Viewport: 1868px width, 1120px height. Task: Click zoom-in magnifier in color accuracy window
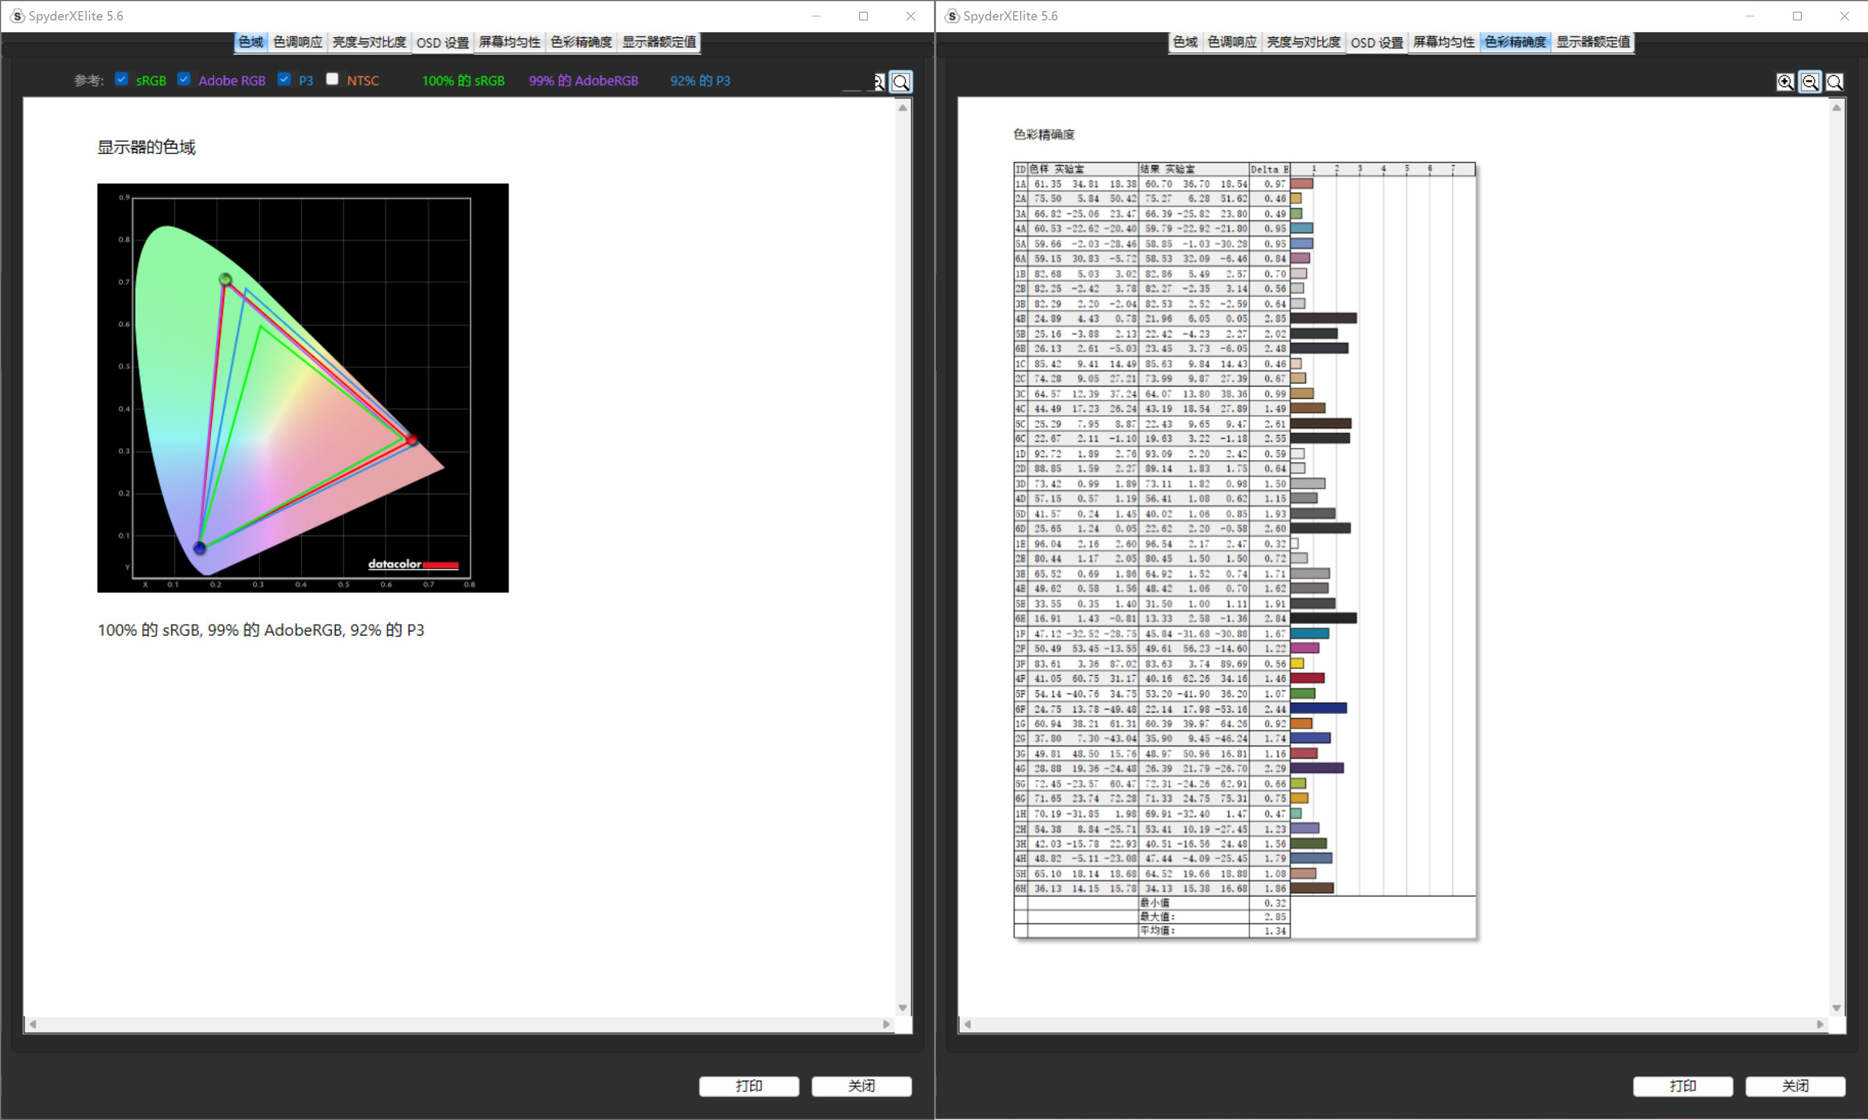coord(1785,81)
